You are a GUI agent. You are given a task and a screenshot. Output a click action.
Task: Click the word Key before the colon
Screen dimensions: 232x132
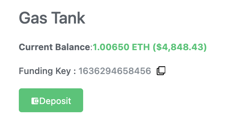tap(63, 71)
